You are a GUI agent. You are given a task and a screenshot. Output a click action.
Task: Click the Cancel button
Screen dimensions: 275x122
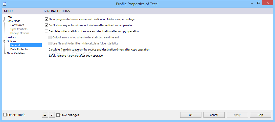tap(214, 115)
